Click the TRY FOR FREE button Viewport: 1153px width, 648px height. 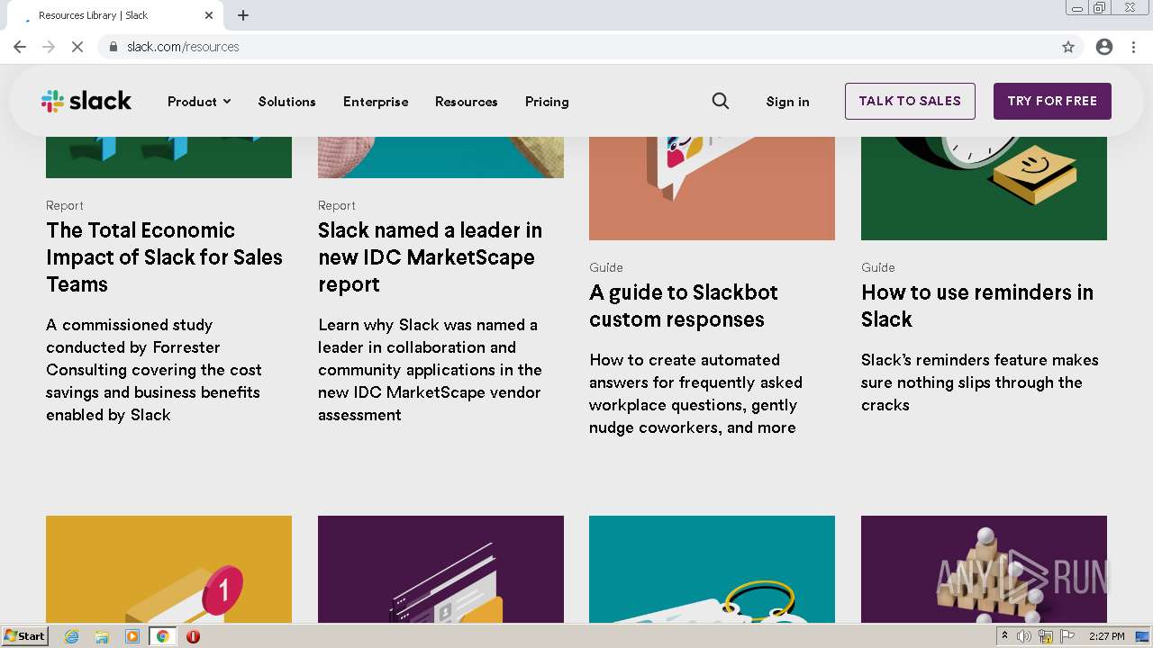point(1052,101)
